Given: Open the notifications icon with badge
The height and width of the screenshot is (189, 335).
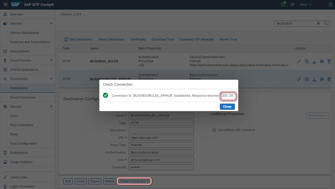Looking at the screenshot, I should [283, 4].
